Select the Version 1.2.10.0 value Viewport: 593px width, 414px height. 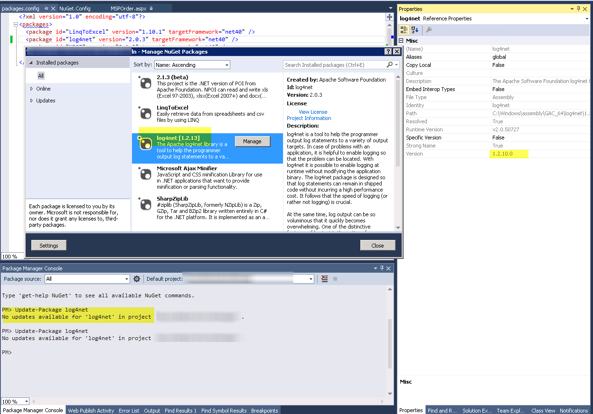coord(502,154)
